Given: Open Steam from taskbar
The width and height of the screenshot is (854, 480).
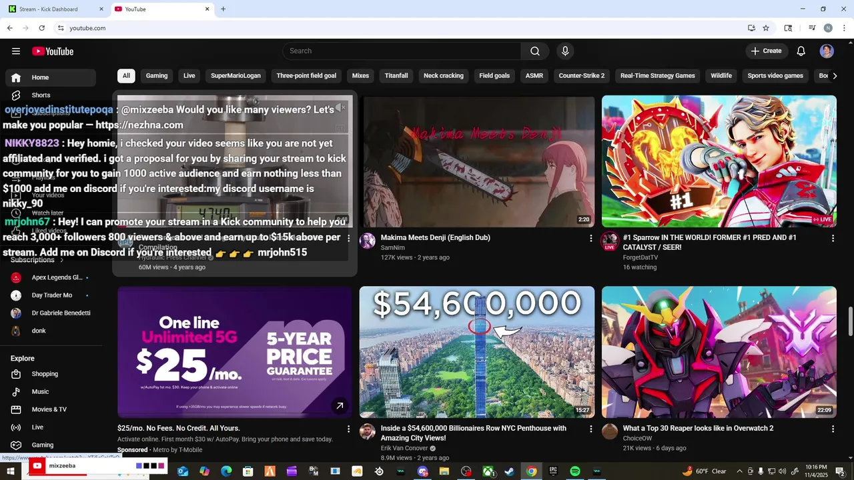Looking at the screenshot, I should pyautogui.click(x=509, y=471).
